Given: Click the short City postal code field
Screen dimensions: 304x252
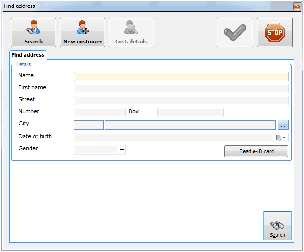Looking at the screenshot, I should [x=89, y=125].
